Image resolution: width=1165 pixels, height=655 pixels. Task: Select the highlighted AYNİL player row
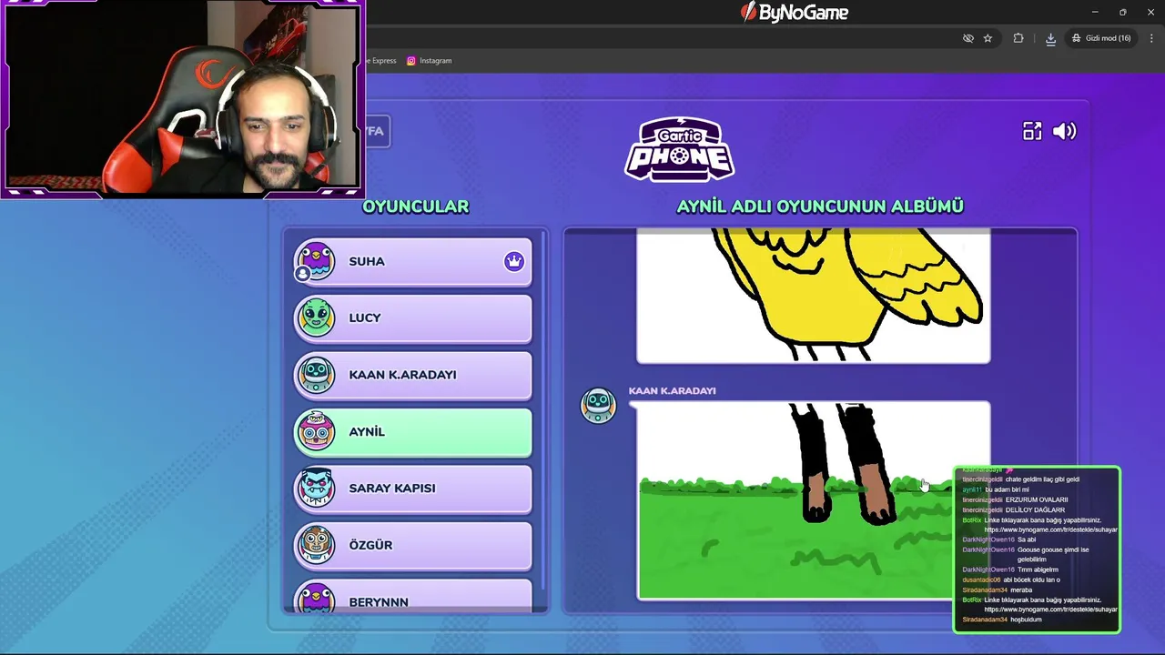point(412,431)
